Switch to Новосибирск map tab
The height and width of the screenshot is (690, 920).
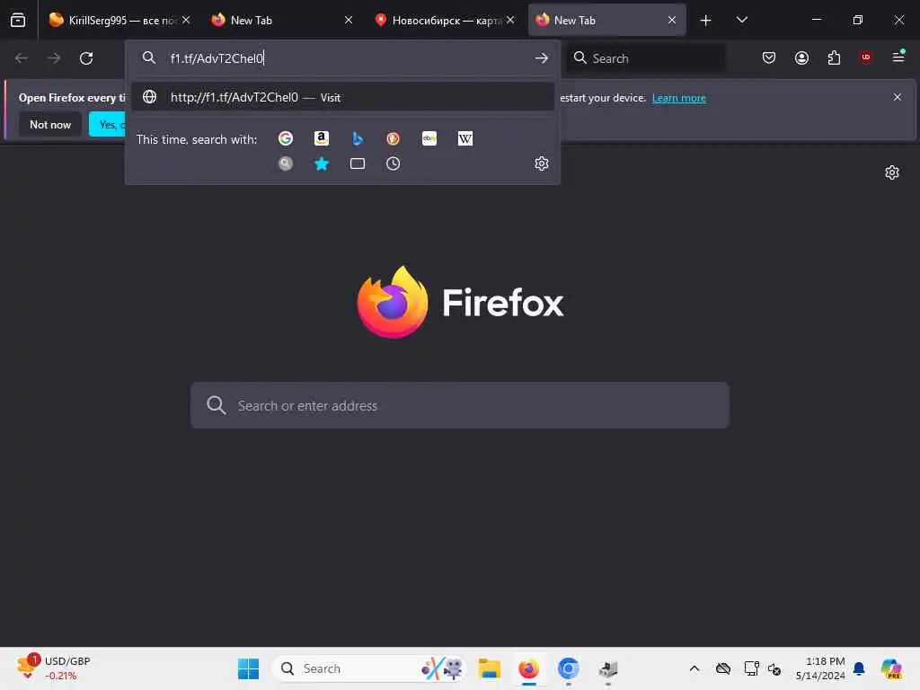pyautogui.click(x=445, y=20)
